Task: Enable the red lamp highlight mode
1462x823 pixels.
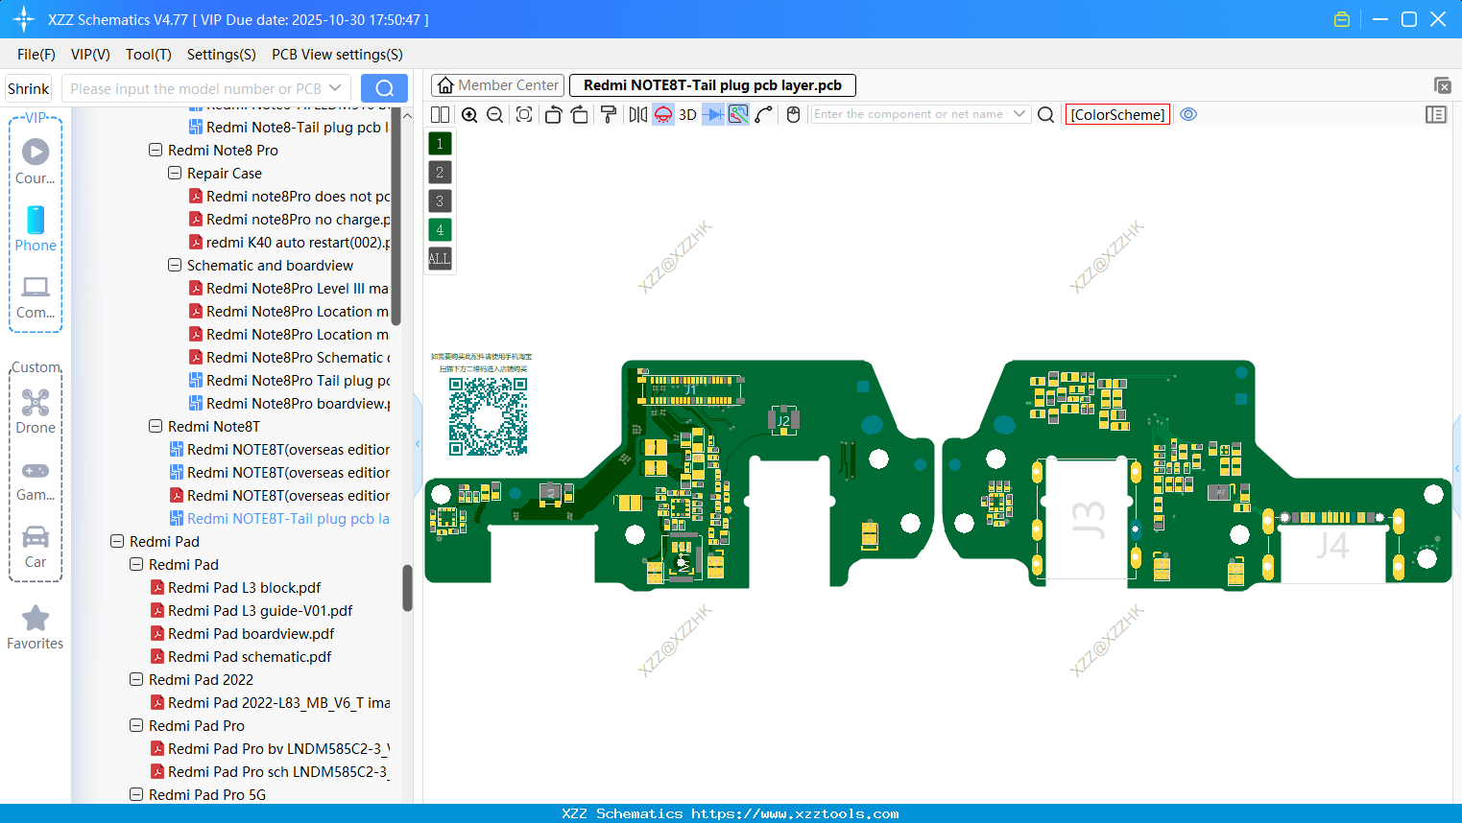Action: click(x=662, y=114)
